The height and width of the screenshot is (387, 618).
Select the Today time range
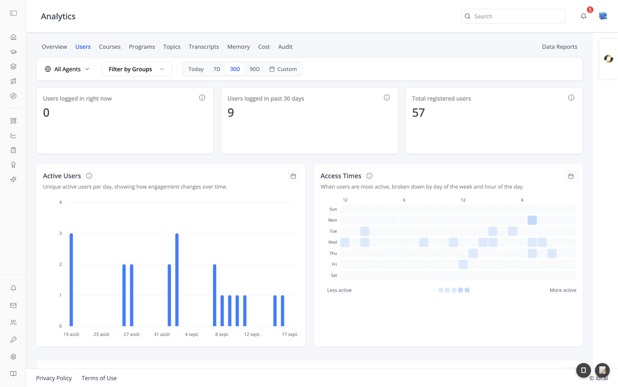(x=196, y=69)
